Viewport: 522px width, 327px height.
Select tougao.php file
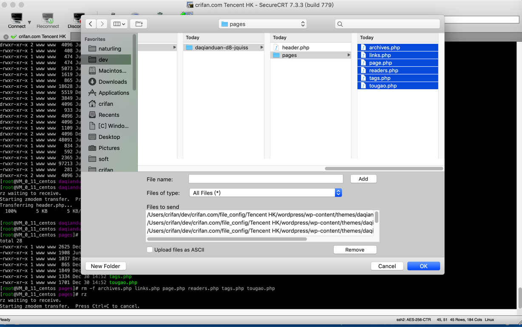pos(398,86)
